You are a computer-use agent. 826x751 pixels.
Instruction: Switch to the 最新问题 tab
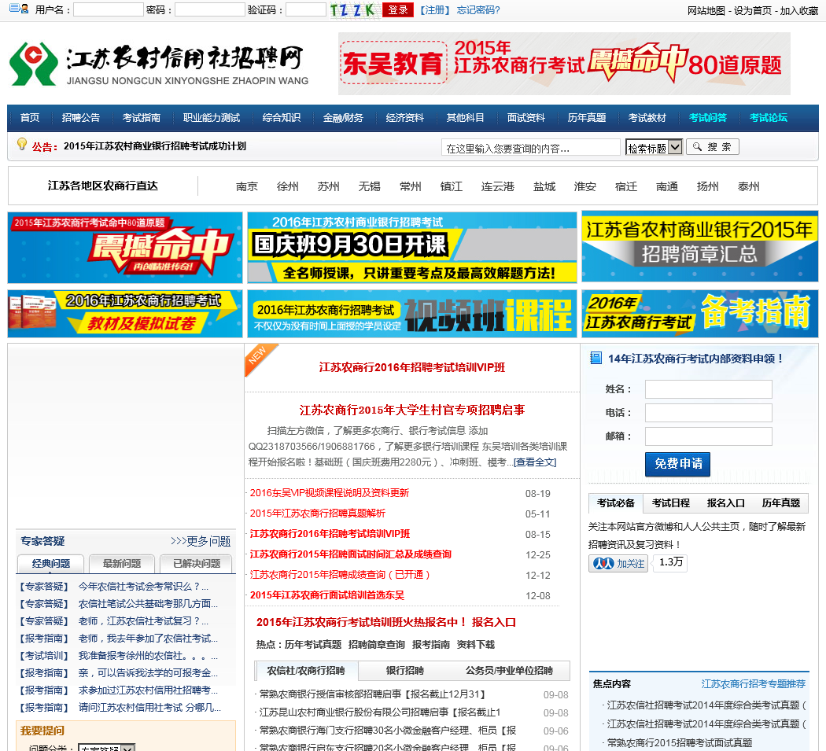(122, 564)
